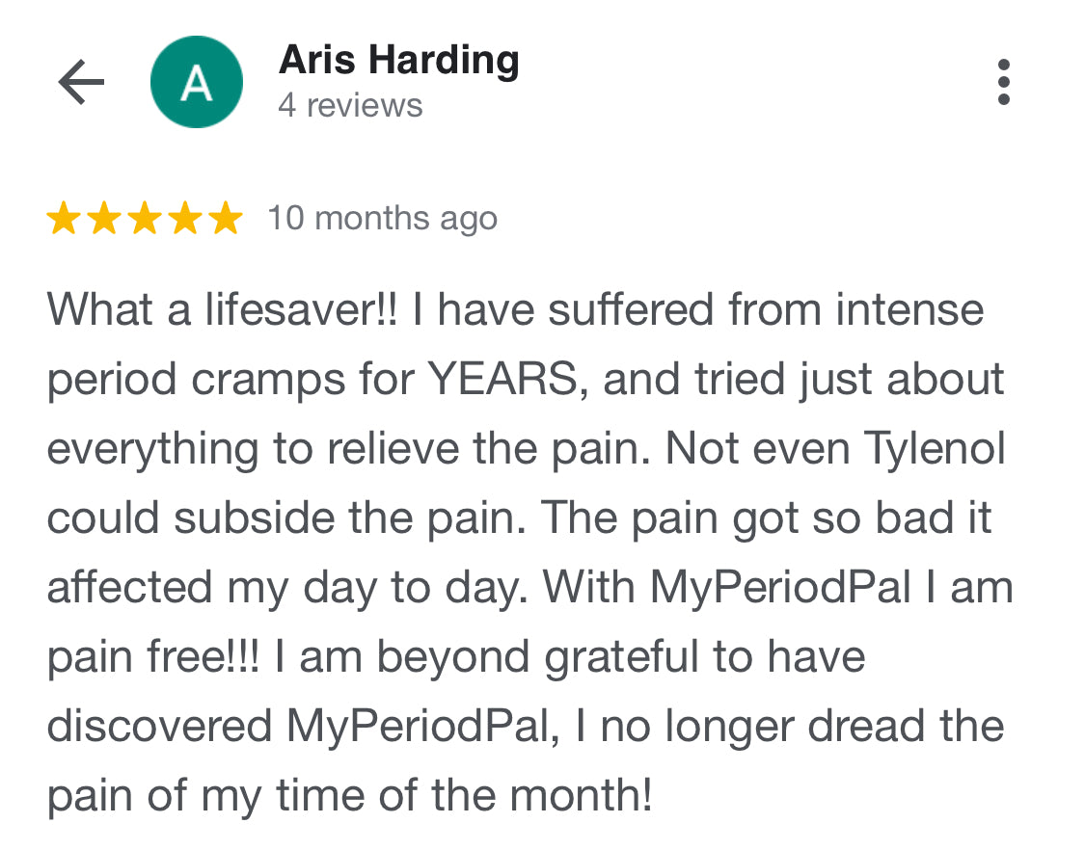Open the three-dot more options menu

tap(1003, 83)
